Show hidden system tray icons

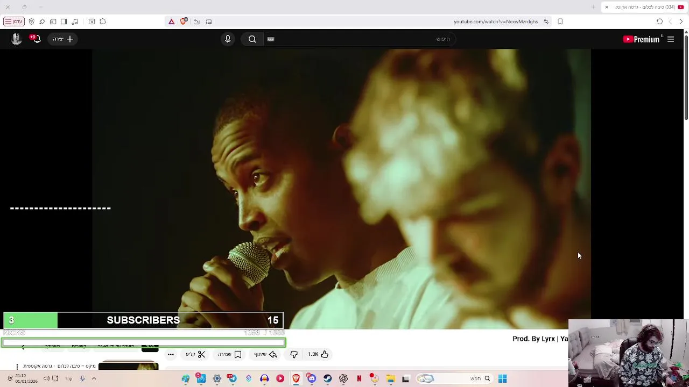[94, 378]
